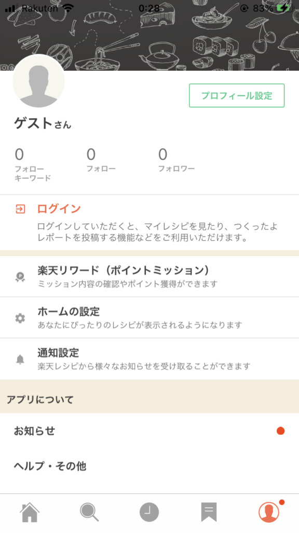Tap the magnifying glass search icon
299x533 pixels.
89,512
